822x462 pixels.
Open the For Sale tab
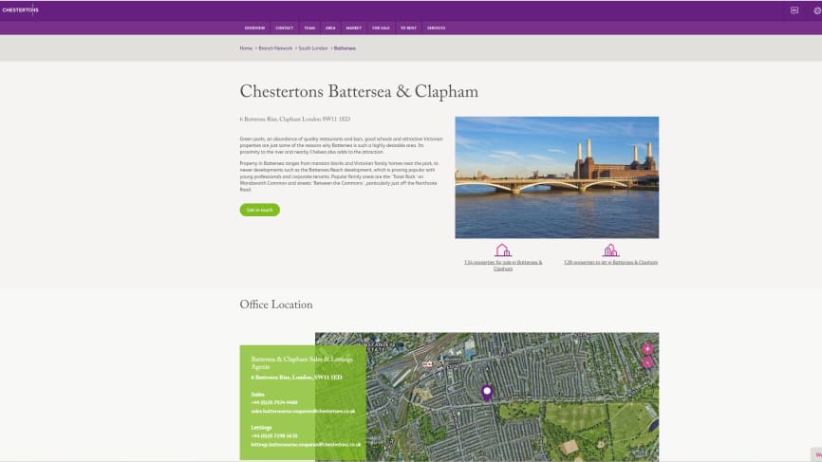pos(381,28)
